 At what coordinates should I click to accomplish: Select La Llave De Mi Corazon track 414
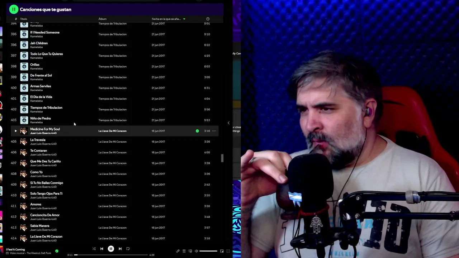coord(46,236)
